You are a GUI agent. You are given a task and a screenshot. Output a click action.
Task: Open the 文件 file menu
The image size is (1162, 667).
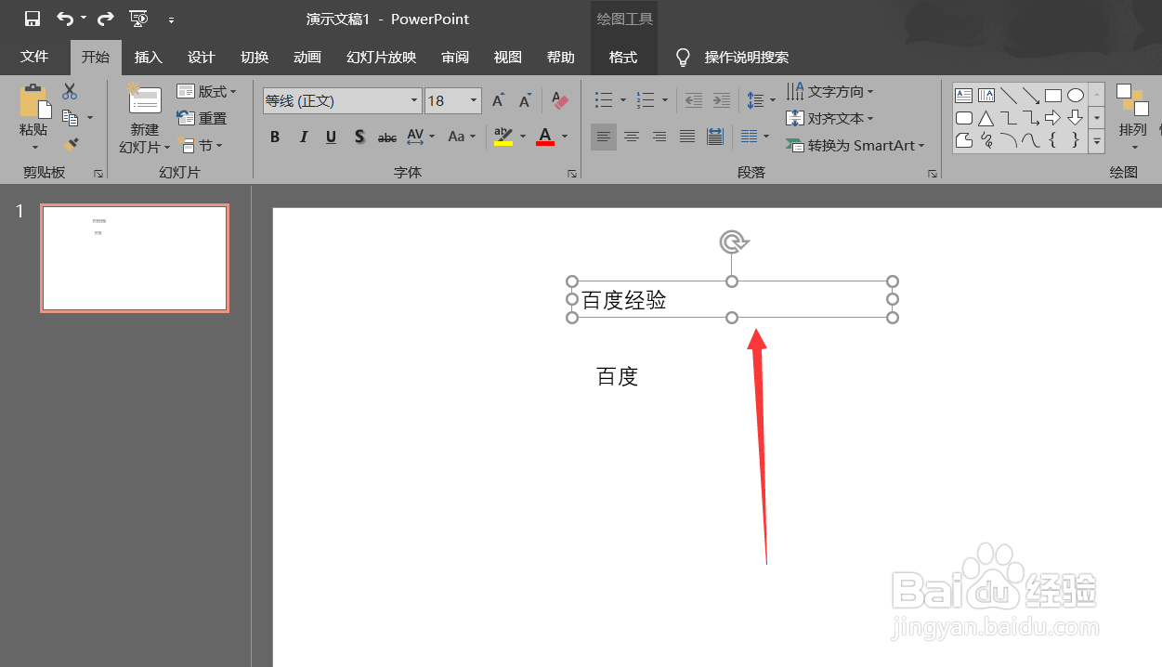pyautogui.click(x=34, y=57)
